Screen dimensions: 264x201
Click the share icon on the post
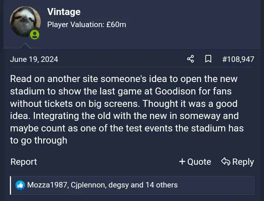click(x=190, y=59)
